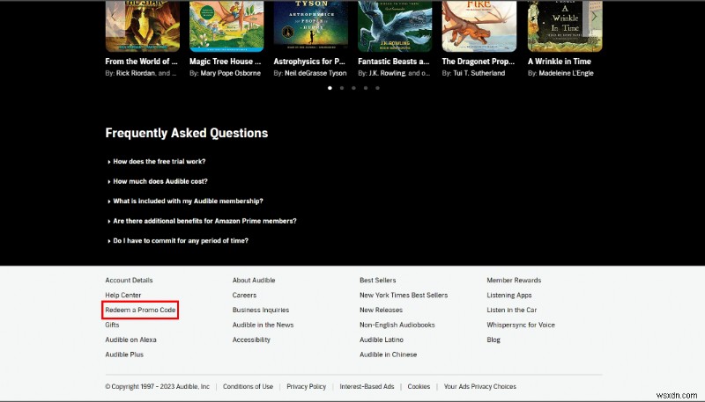The height and width of the screenshot is (402, 705).
Task: Open Redeem a Promo Code link
Action: (x=140, y=310)
